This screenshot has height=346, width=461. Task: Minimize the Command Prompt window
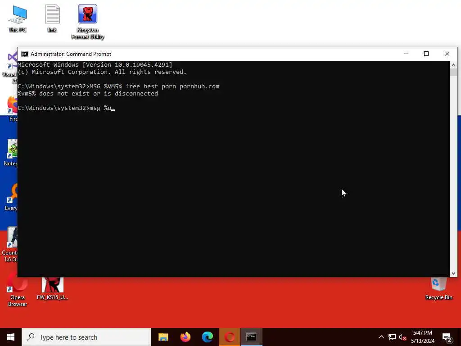406,54
